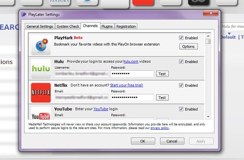Click the red Netflix logo icon

coord(41,93)
